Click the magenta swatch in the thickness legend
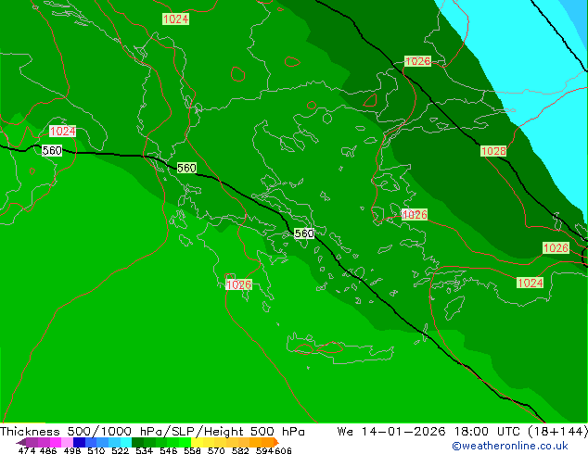The height and width of the screenshot is (454, 588). pos(55,442)
